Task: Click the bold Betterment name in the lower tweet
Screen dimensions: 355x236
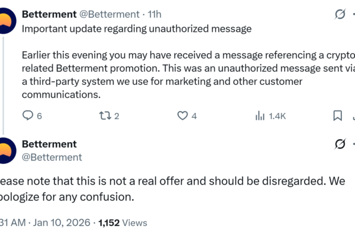Action: coord(49,144)
